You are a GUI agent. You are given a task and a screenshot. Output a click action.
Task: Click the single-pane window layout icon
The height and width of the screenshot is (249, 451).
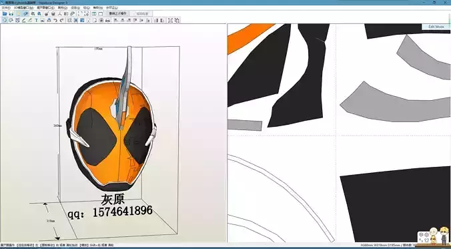[x=101, y=13]
